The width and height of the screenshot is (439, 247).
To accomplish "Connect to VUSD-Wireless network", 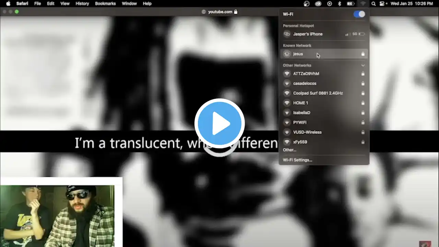I will click(x=324, y=132).
